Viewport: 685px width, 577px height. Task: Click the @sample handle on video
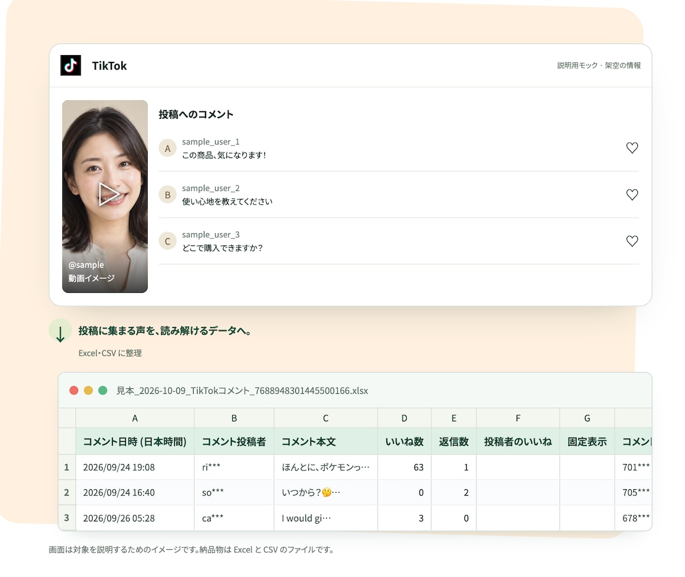[86, 265]
